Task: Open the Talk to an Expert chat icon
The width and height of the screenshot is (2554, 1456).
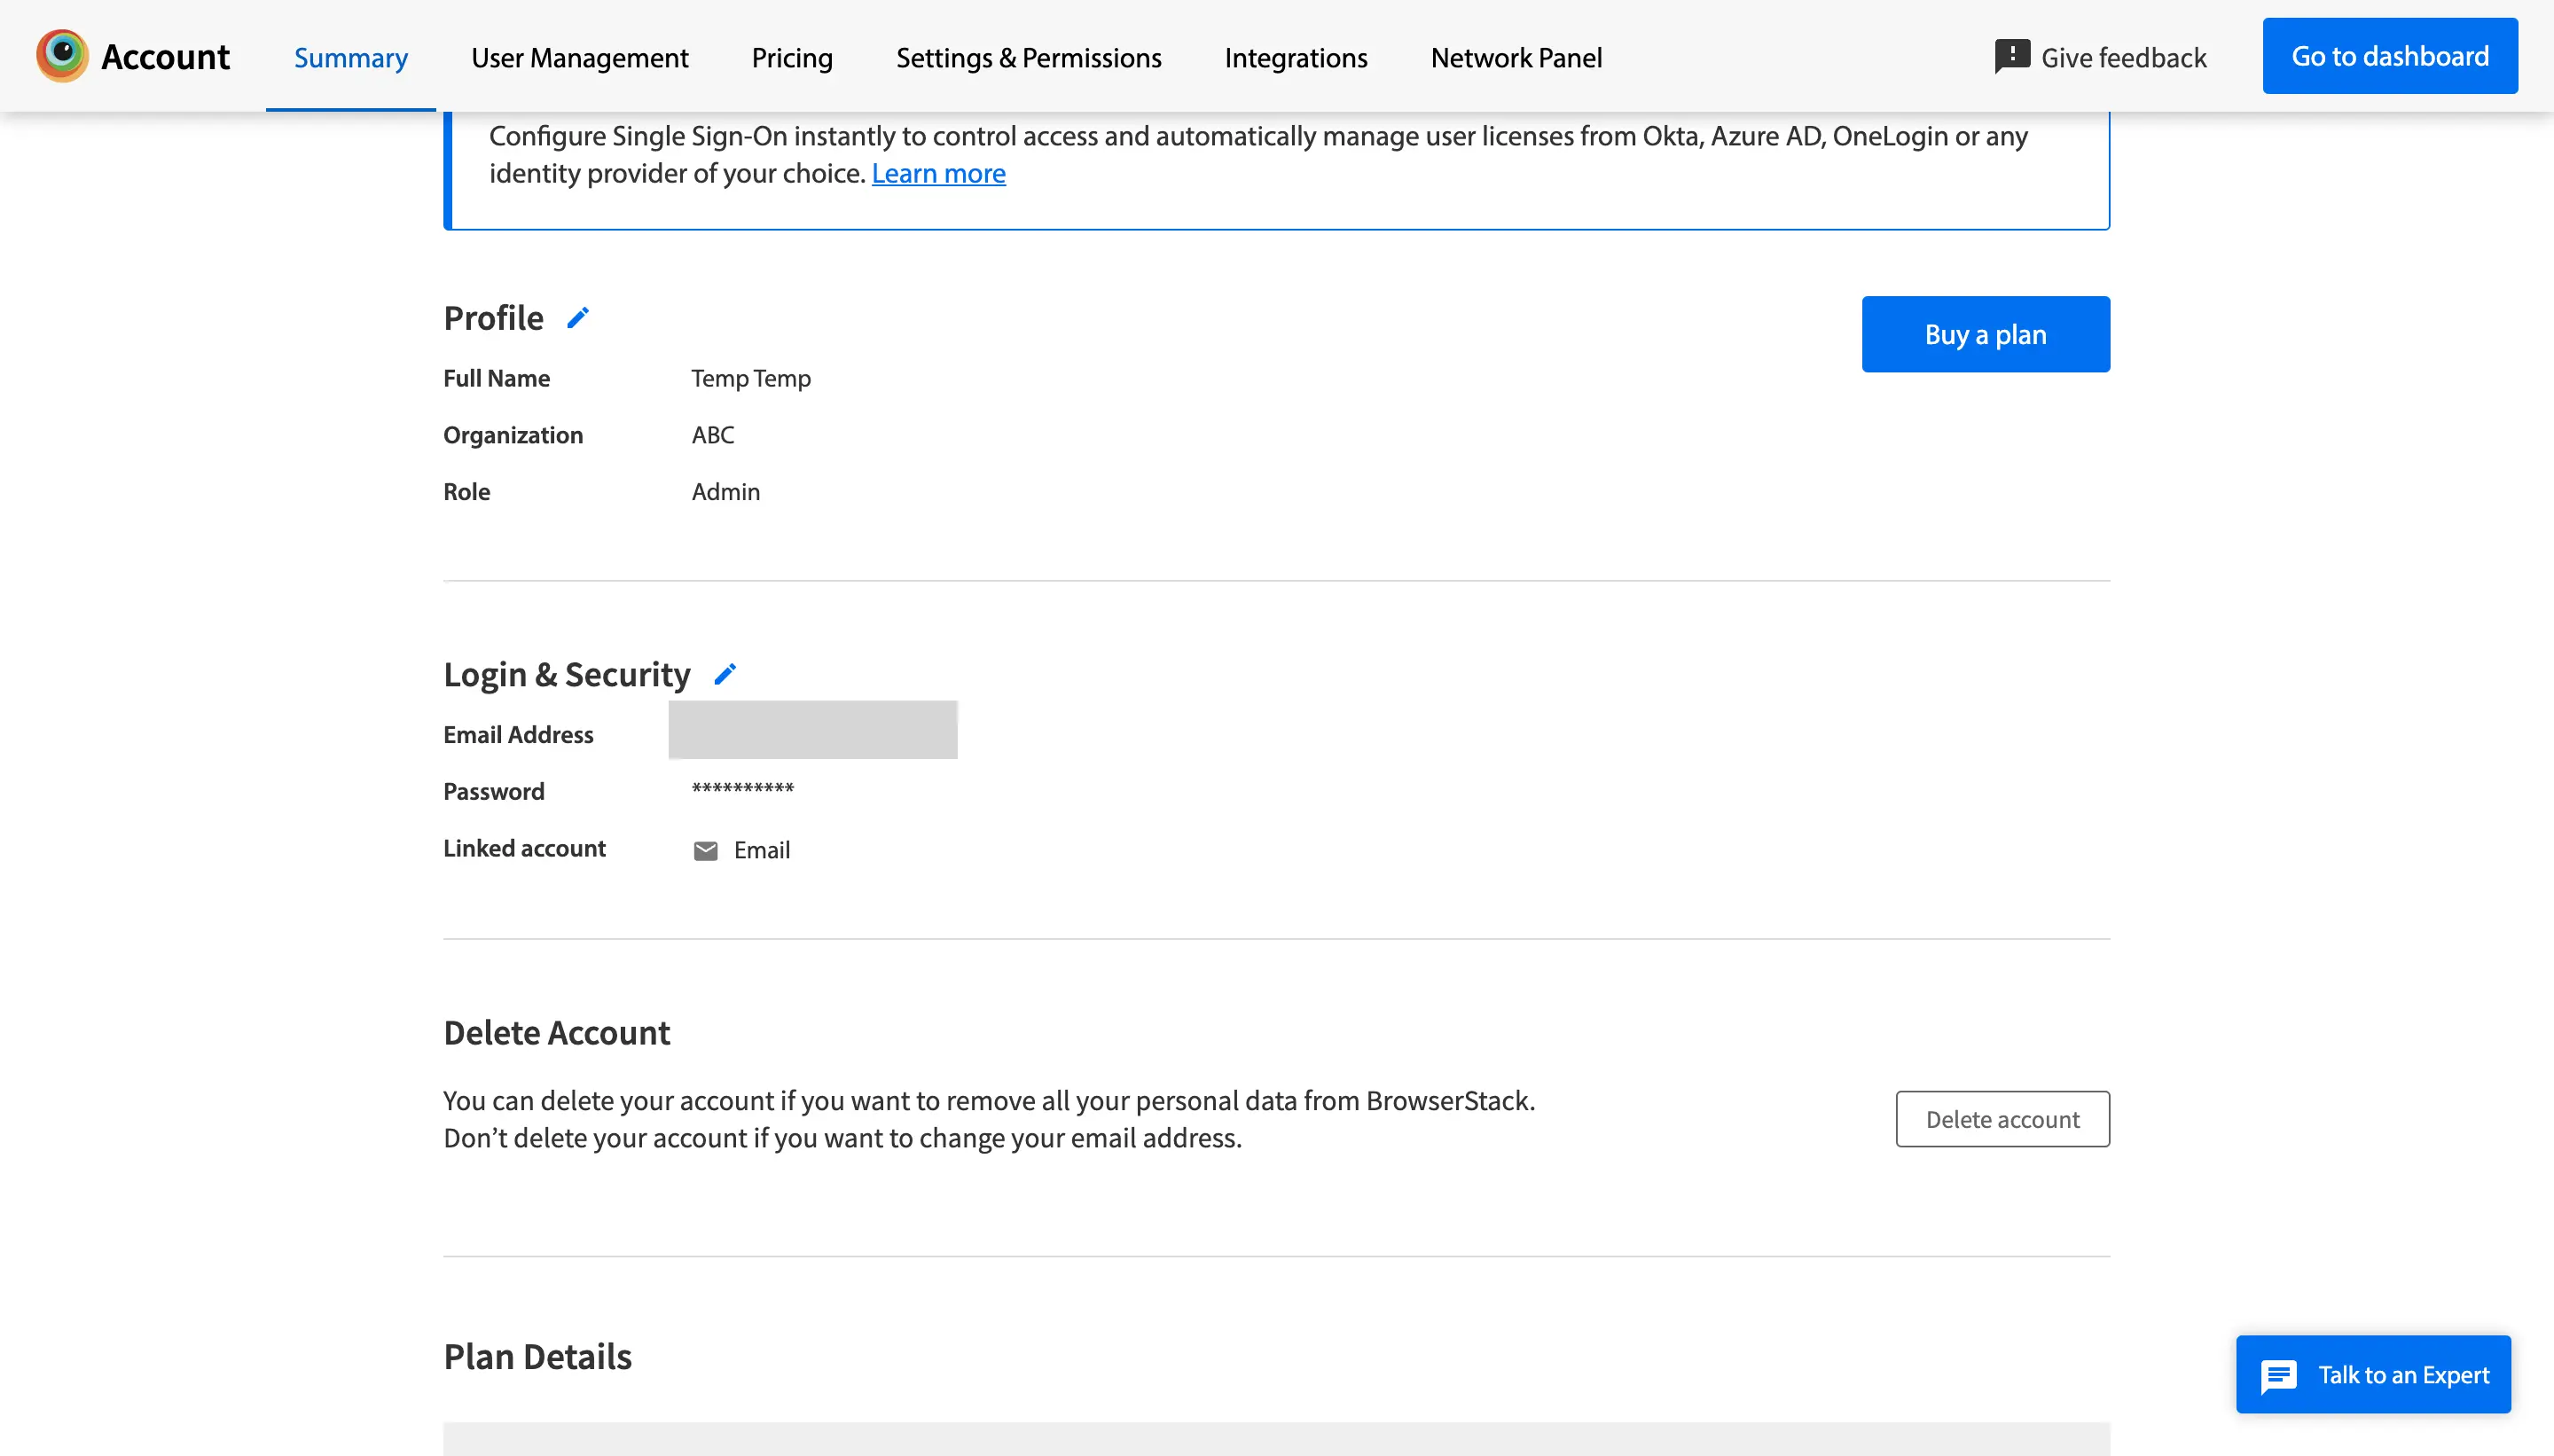Action: (2279, 1374)
